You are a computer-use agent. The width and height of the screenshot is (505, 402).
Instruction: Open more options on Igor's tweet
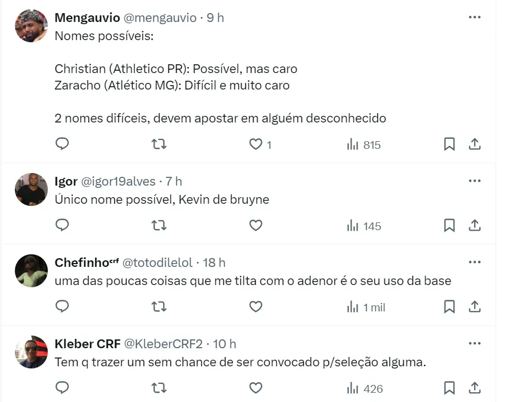click(x=474, y=181)
